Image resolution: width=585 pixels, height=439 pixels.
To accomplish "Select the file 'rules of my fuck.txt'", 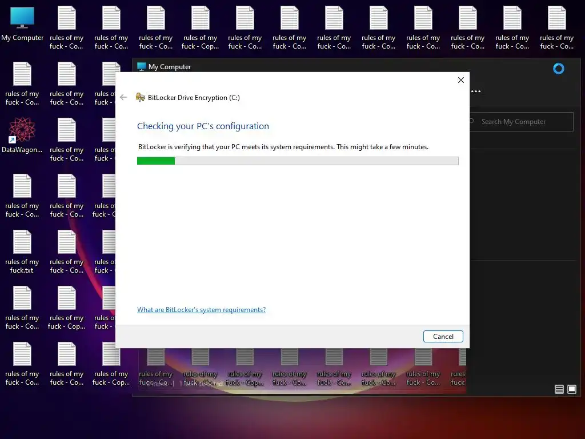I will point(22,252).
